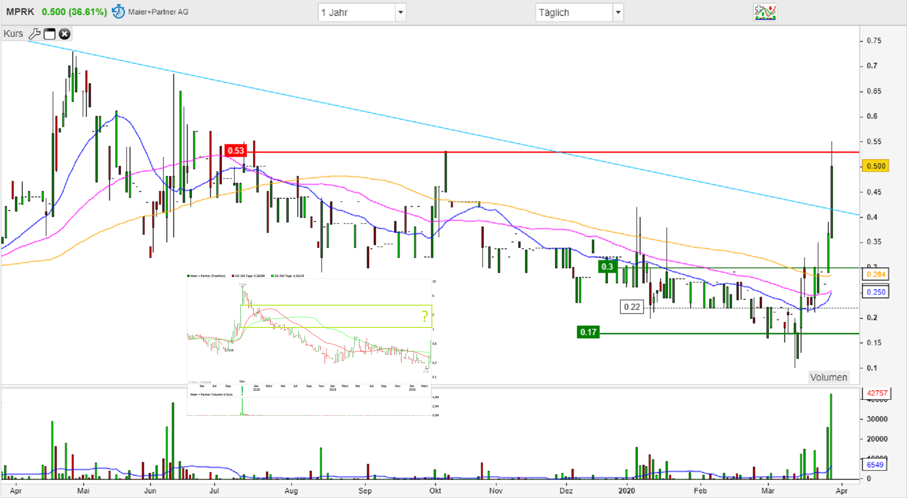Open the Kurs wrench settings icon

point(35,34)
